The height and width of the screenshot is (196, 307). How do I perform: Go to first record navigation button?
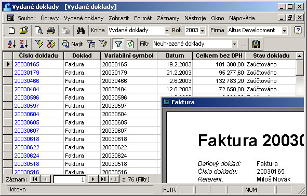[x=35, y=179]
